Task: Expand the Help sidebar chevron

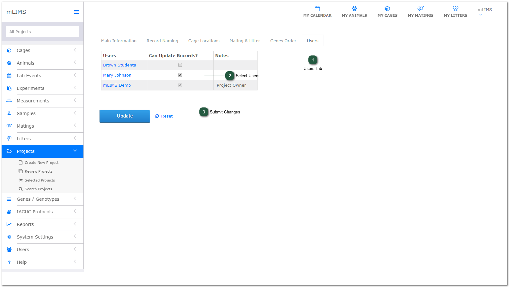Action: click(75, 262)
